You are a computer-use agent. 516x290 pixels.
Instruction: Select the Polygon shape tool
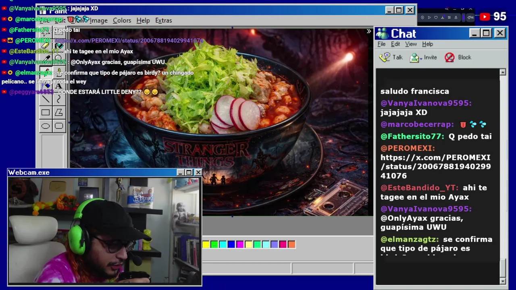pos(59,113)
